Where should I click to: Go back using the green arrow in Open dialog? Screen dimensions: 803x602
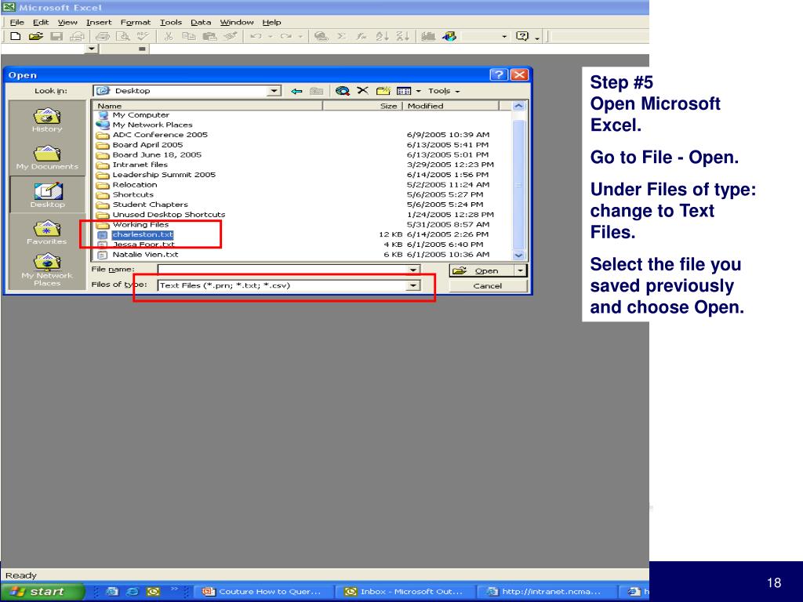pyautogui.click(x=296, y=91)
